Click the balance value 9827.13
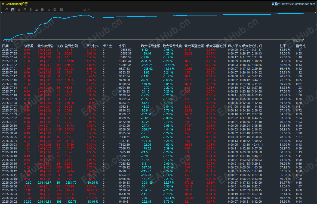The image size is (317, 204). point(125,69)
